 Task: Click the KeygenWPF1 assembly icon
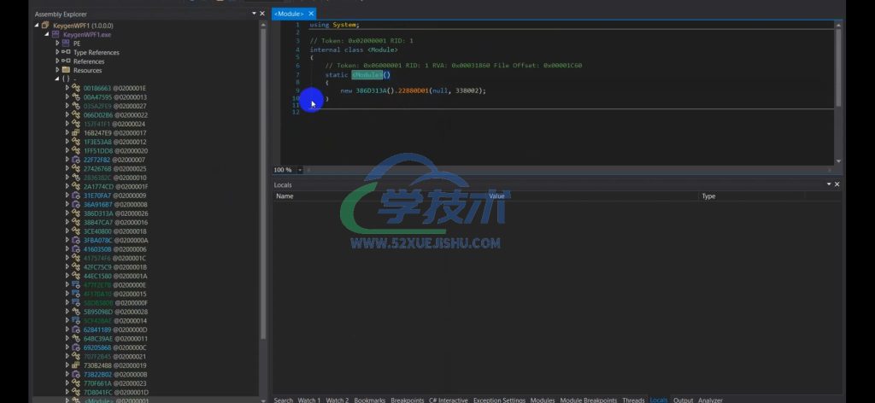[x=46, y=26]
